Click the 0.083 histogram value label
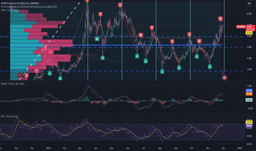The image size is (256, 151). point(249,100)
